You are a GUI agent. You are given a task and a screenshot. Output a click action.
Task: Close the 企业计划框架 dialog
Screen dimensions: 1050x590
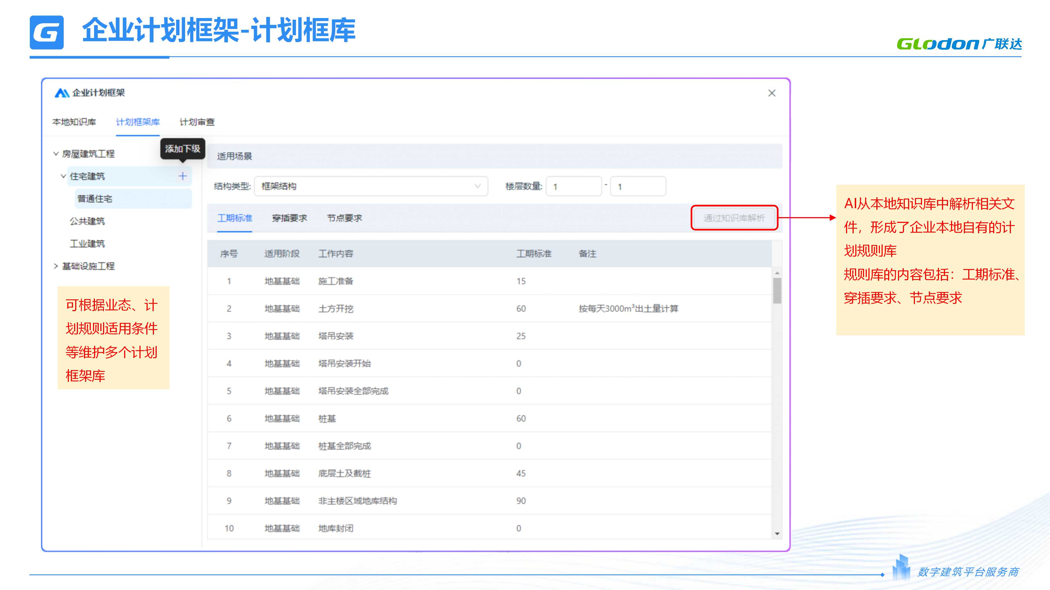click(x=772, y=93)
